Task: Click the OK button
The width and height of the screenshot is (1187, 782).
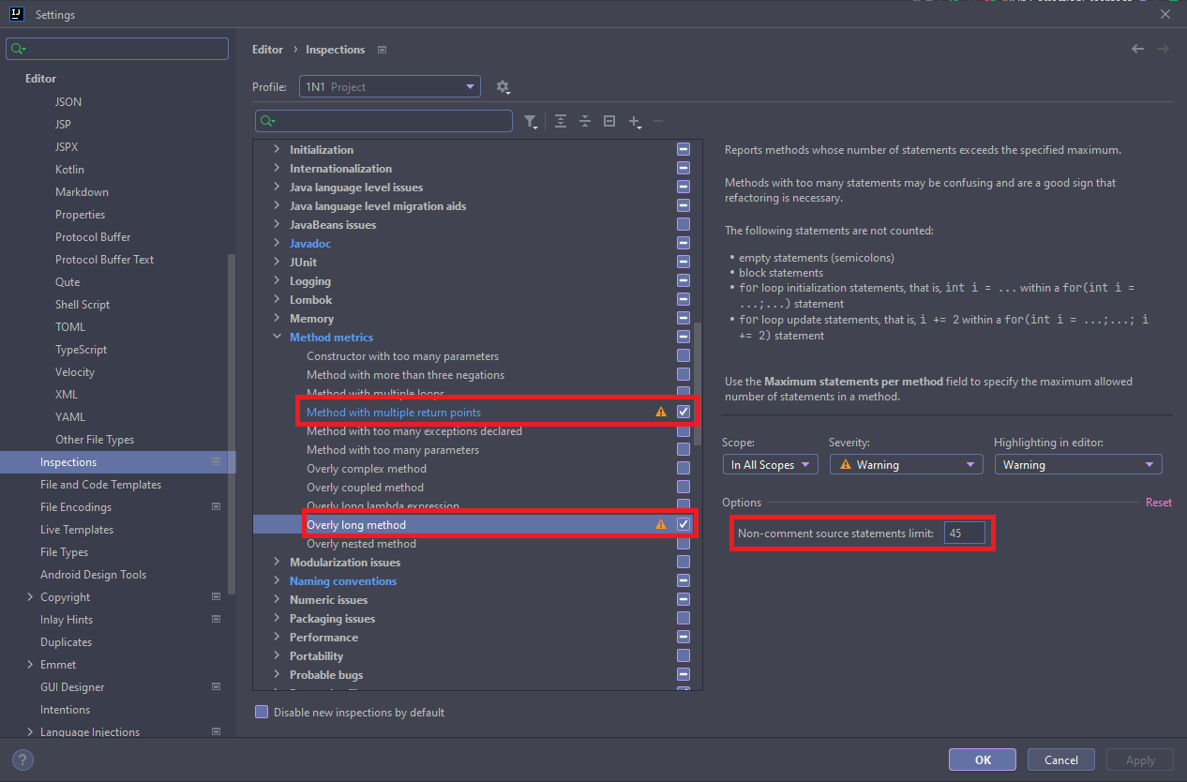Action: (982, 760)
